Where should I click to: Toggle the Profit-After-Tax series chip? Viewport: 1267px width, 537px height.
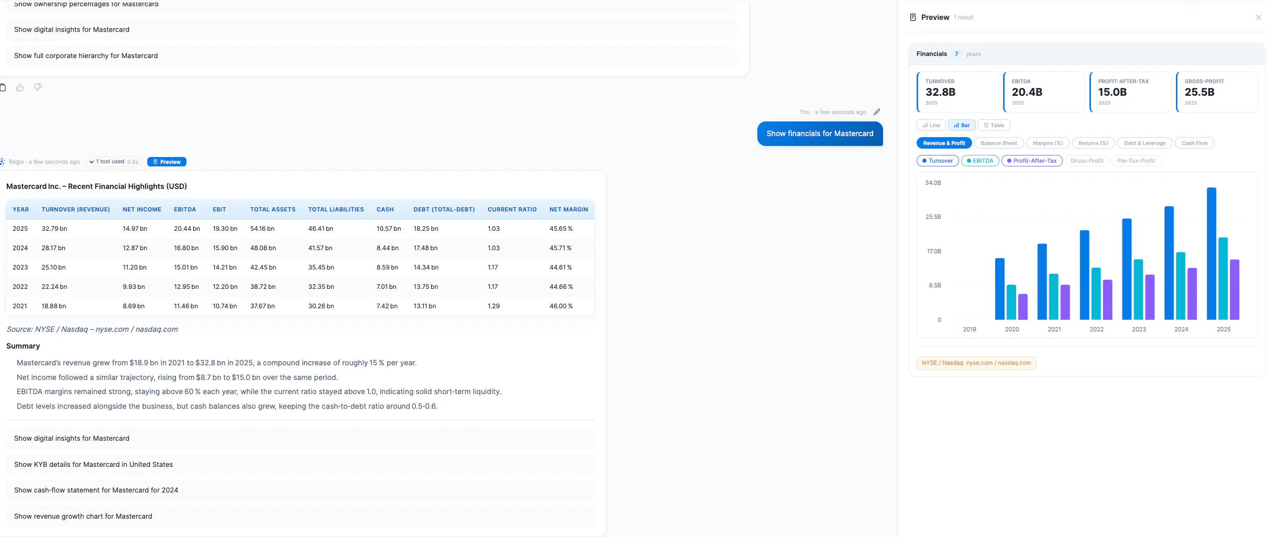click(x=1032, y=161)
